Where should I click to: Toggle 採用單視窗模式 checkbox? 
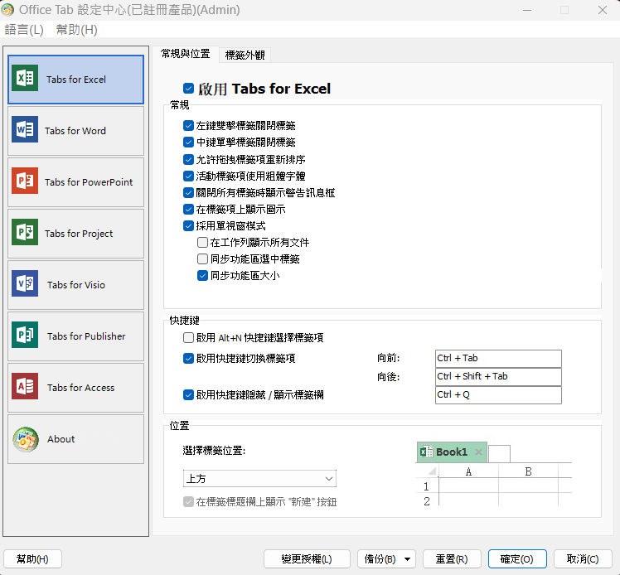pos(188,225)
